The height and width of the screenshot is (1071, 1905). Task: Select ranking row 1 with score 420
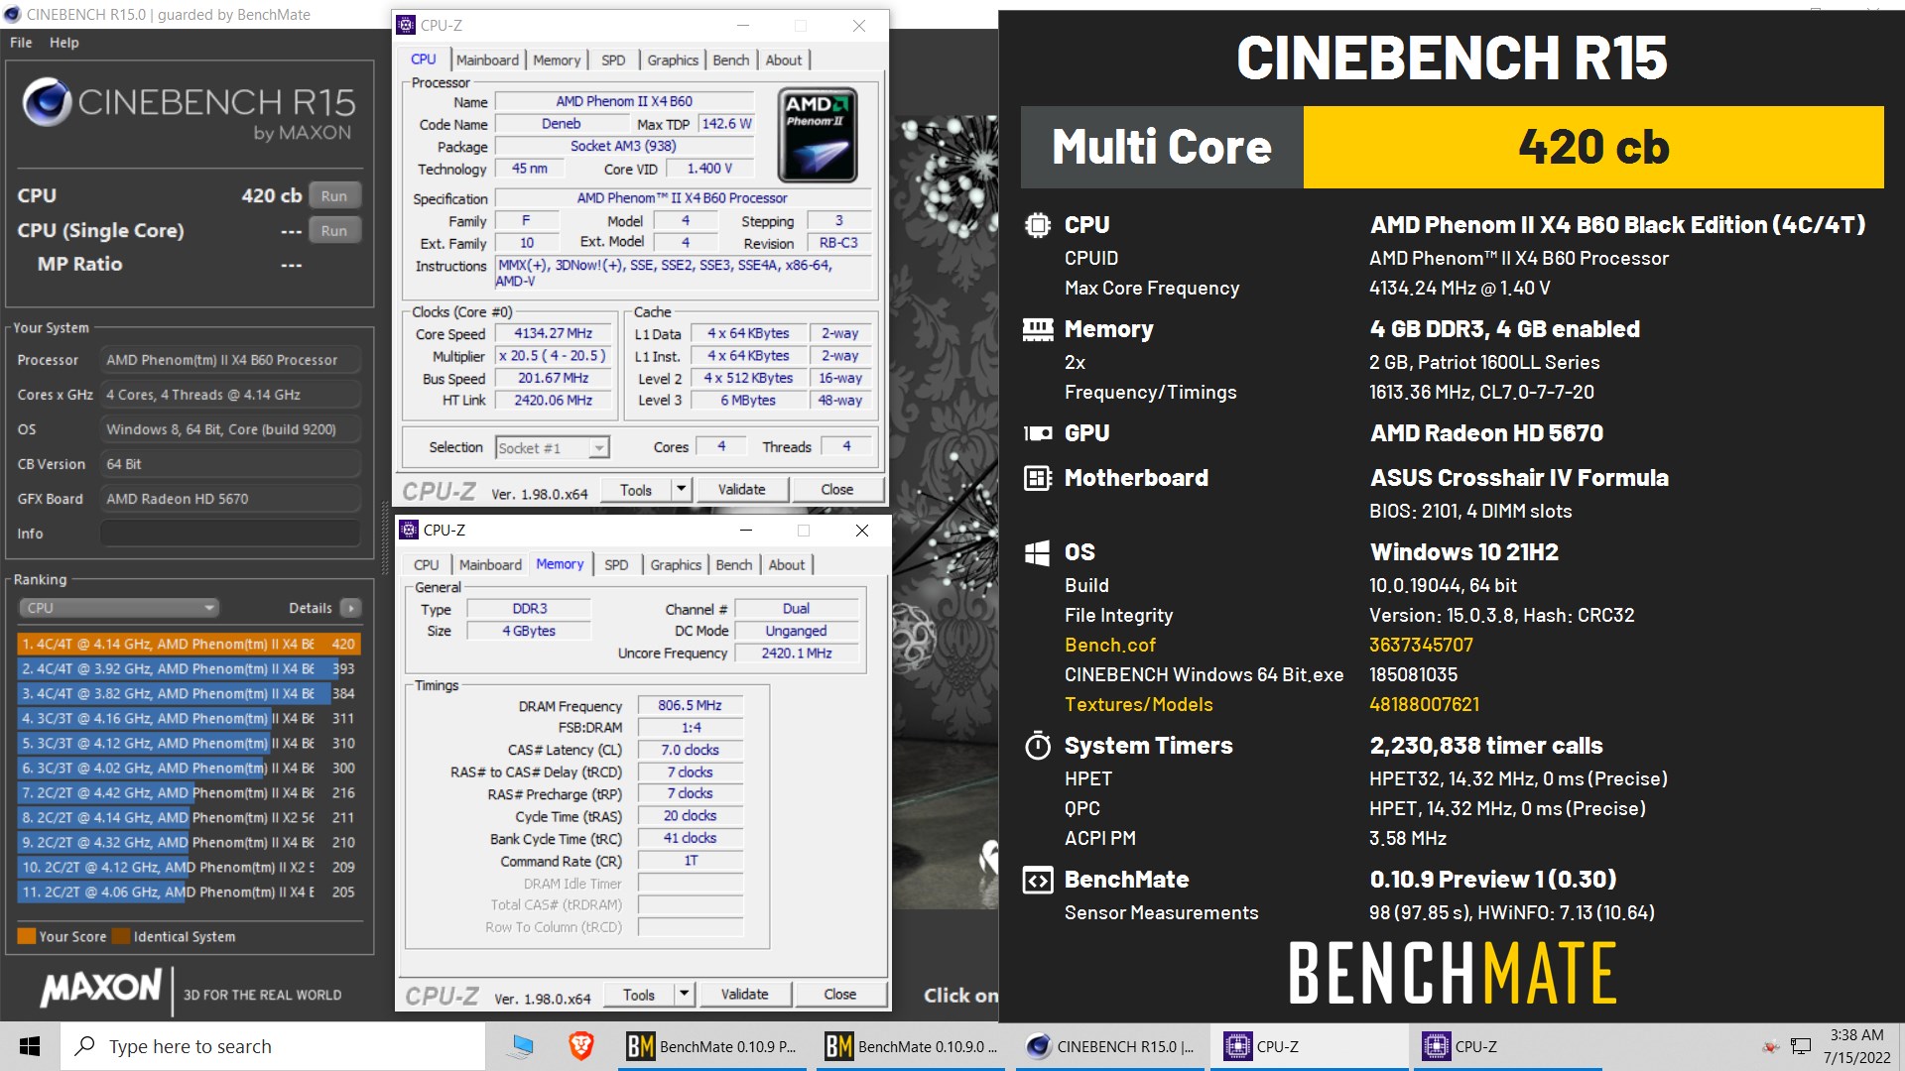189,644
